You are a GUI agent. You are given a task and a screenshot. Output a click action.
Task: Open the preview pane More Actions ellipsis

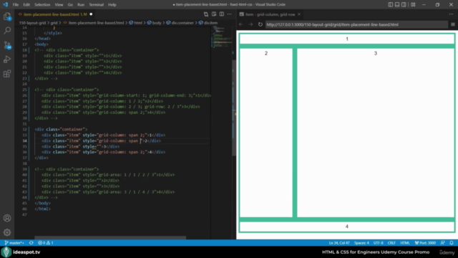click(451, 14)
